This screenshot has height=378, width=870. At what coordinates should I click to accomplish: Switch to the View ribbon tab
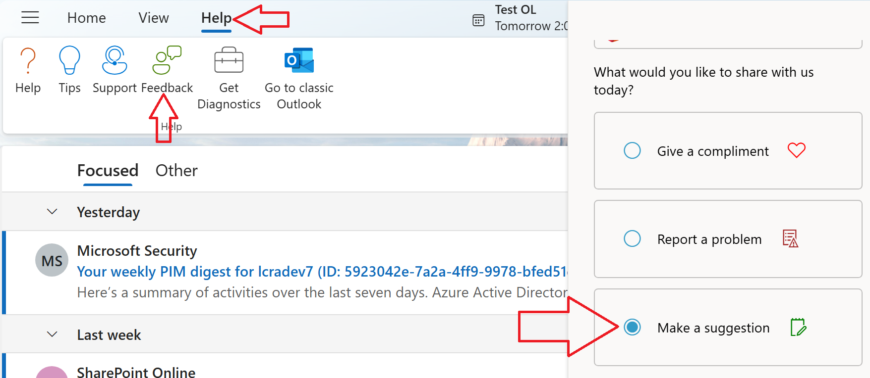[x=153, y=17]
